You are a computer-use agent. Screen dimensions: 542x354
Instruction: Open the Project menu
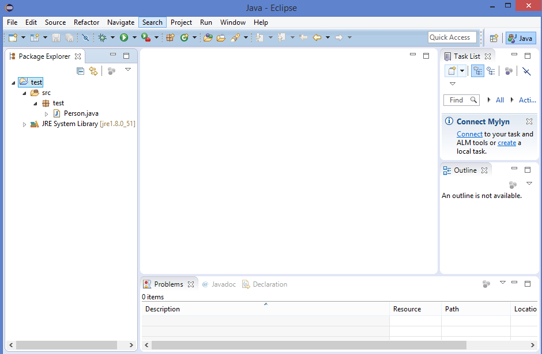181,22
